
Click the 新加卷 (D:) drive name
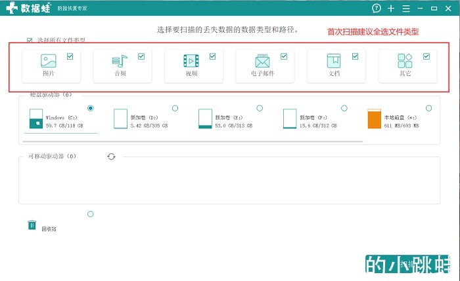(x=145, y=117)
